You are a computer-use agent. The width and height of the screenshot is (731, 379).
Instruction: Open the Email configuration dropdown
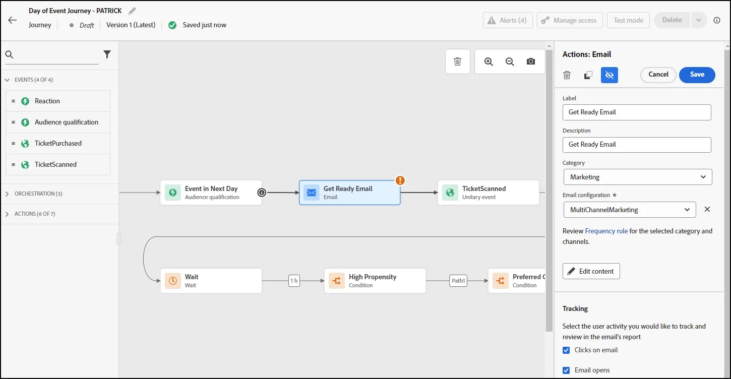(x=630, y=210)
